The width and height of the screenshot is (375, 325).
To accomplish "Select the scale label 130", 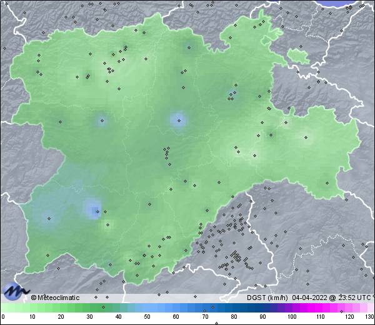I will [370, 317].
